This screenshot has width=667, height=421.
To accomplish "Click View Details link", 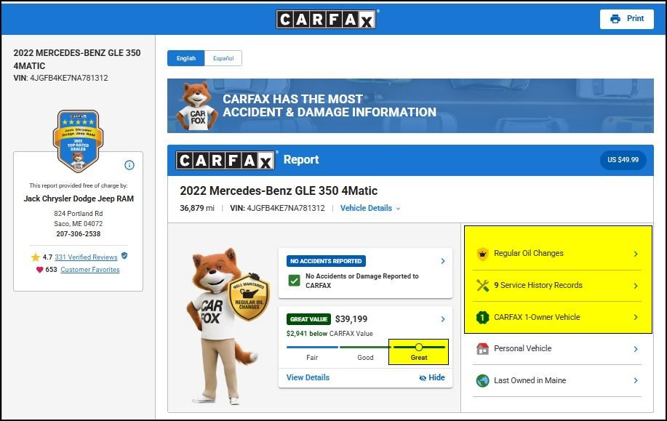I will [308, 377].
